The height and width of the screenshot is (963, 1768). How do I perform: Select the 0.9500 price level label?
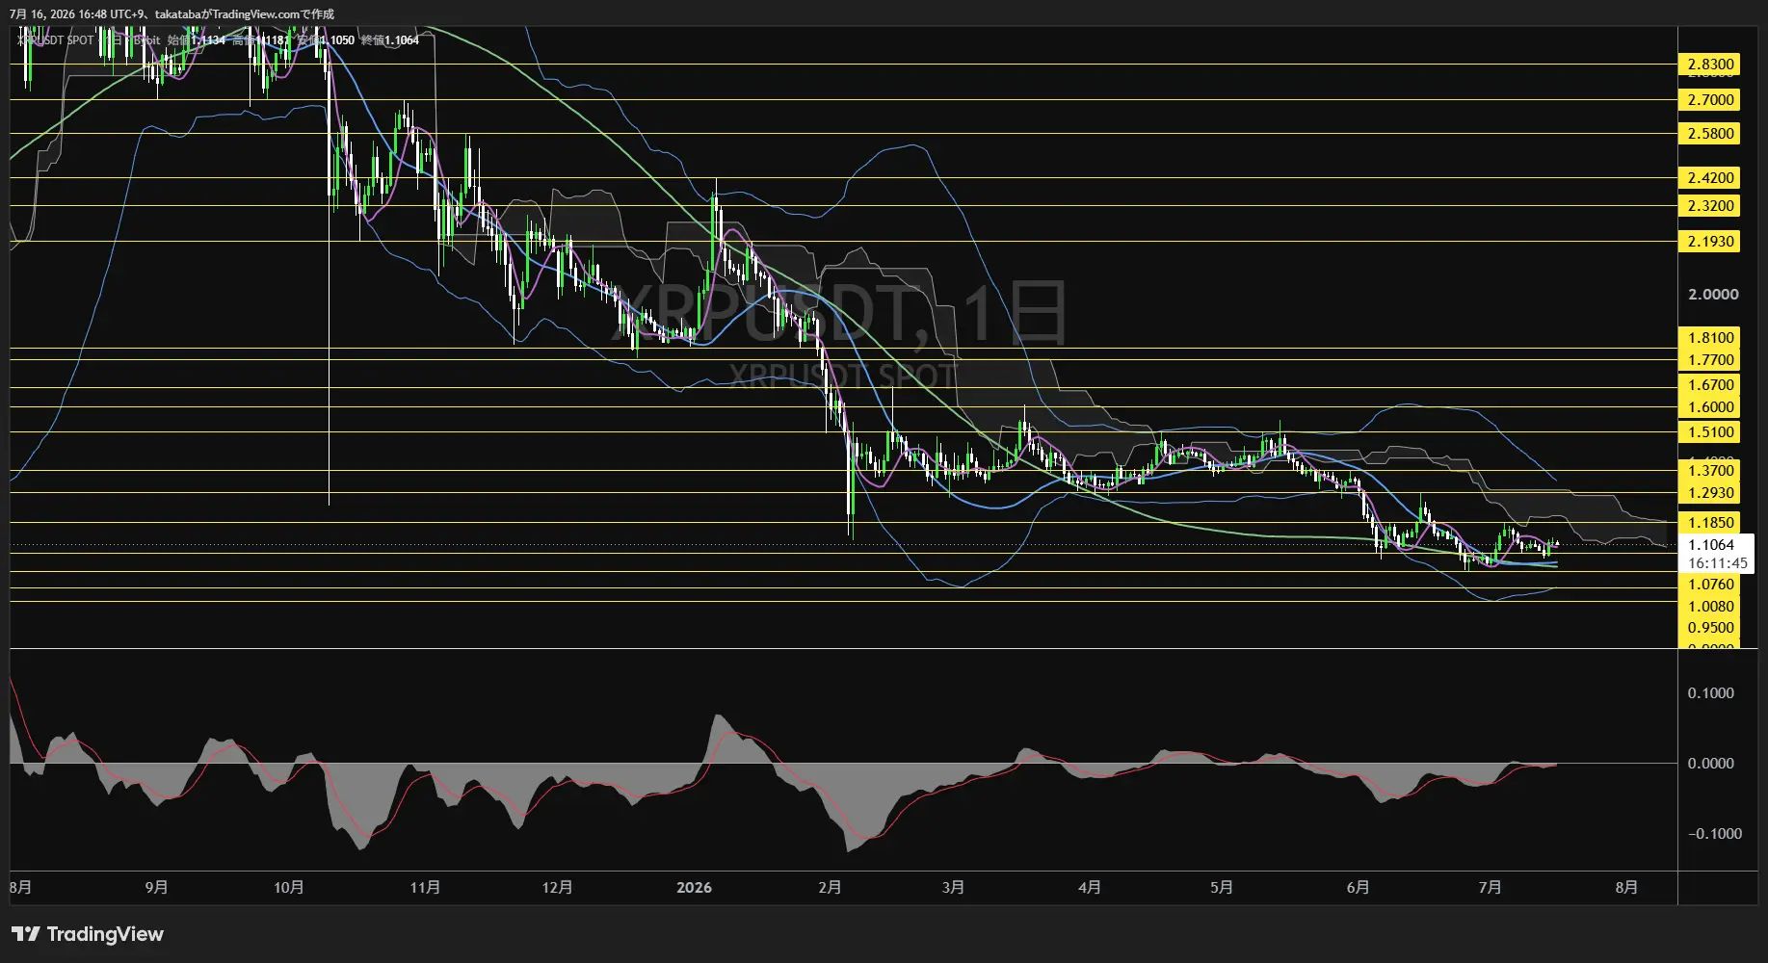click(1710, 627)
